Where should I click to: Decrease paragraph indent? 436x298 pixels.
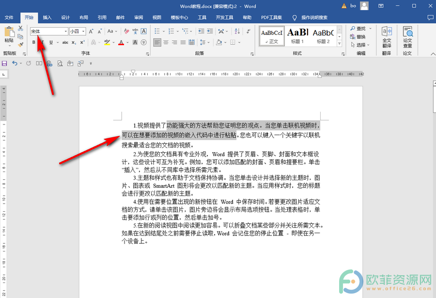(202, 31)
